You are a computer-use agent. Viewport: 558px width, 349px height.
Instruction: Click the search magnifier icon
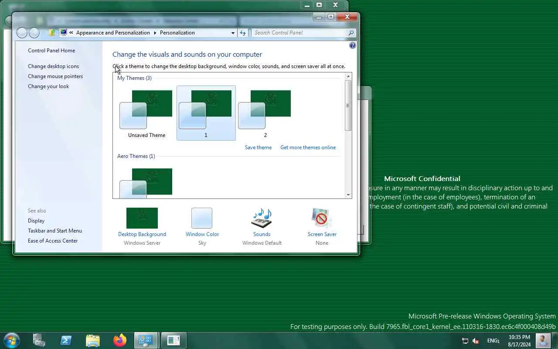pos(351,33)
